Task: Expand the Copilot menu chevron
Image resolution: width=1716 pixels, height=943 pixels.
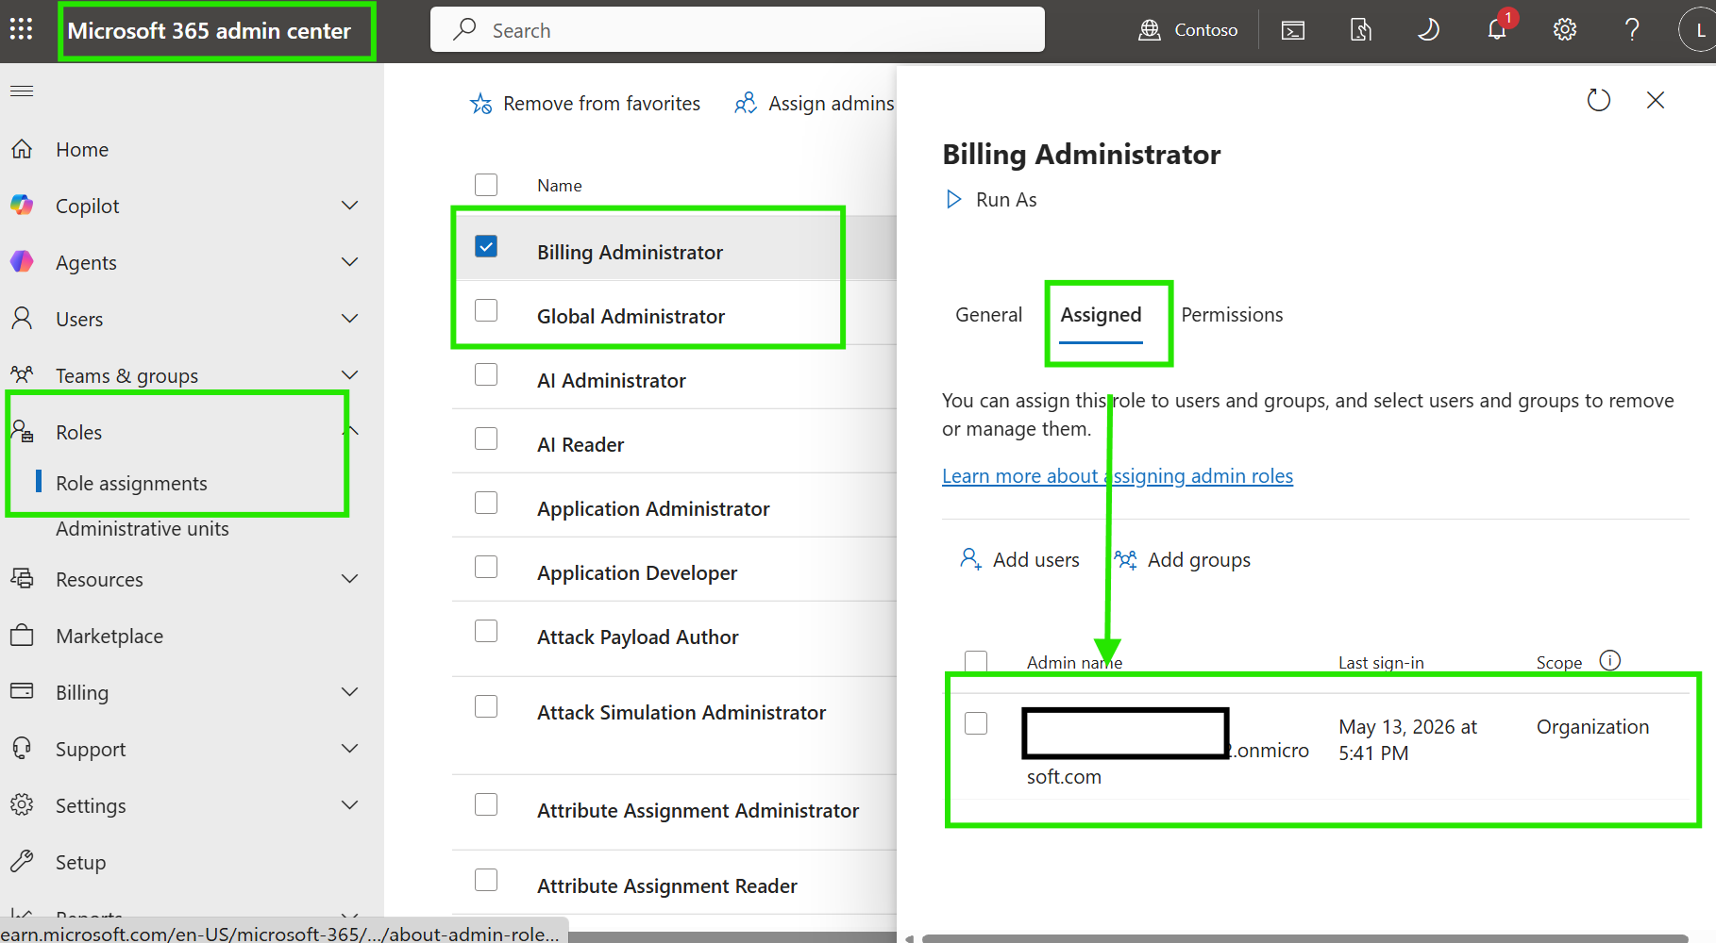Action: (x=350, y=205)
